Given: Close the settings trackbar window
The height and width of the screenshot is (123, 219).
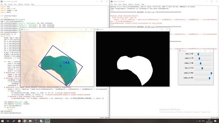Looking at the screenshot, I should pyautogui.click(x=210, y=51).
